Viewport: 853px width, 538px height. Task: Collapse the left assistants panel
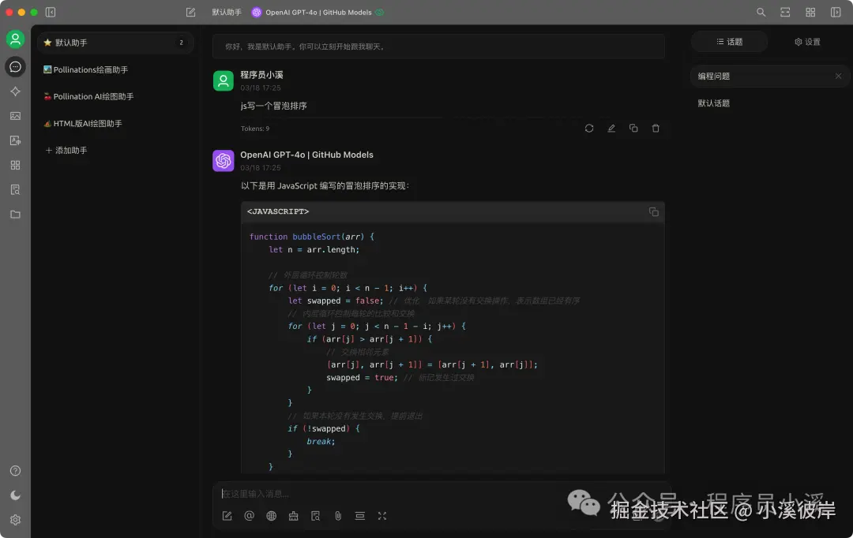[x=51, y=12]
